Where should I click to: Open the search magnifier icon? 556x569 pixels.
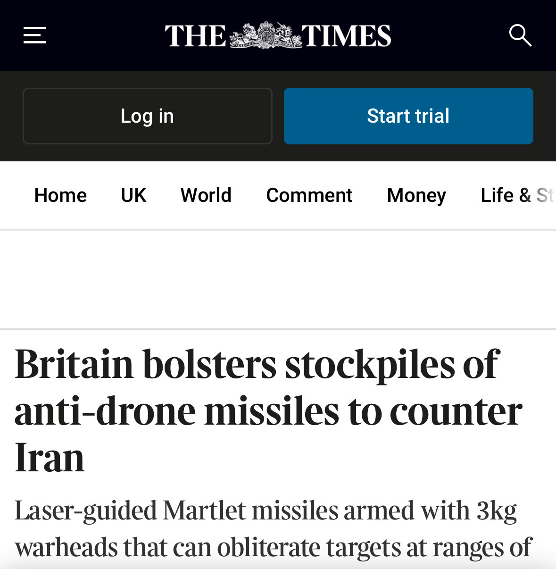coord(520,35)
